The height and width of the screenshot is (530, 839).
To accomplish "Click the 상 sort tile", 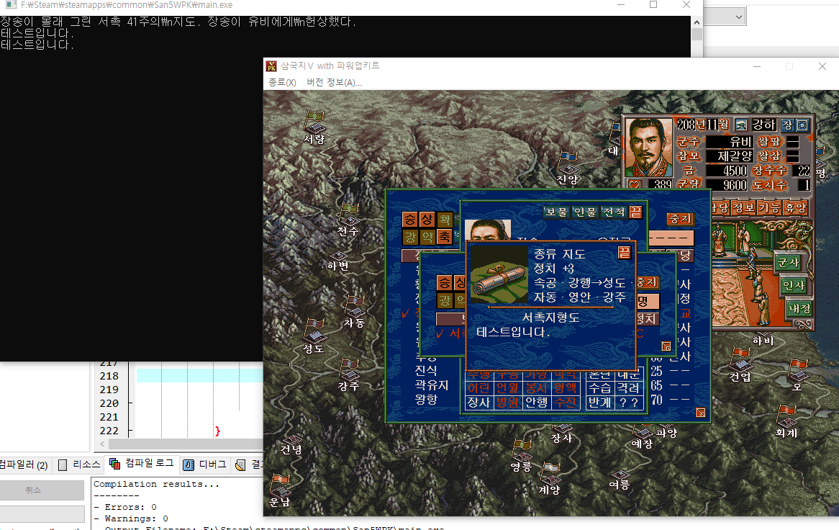I will tap(427, 219).
